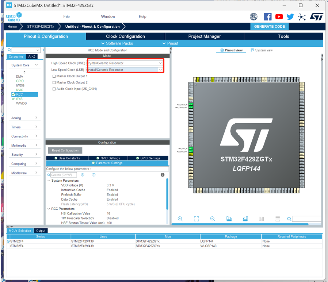Click the GENERATE CODE button
The height and width of the screenshot is (282, 328).
tap(270, 27)
